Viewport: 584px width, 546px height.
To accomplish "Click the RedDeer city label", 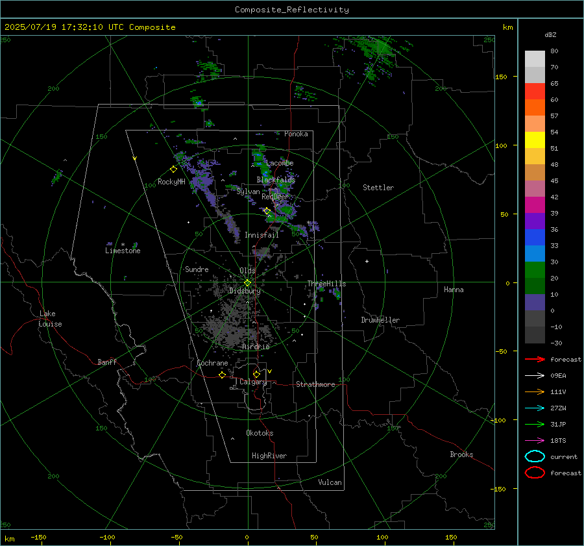I will (275, 197).
